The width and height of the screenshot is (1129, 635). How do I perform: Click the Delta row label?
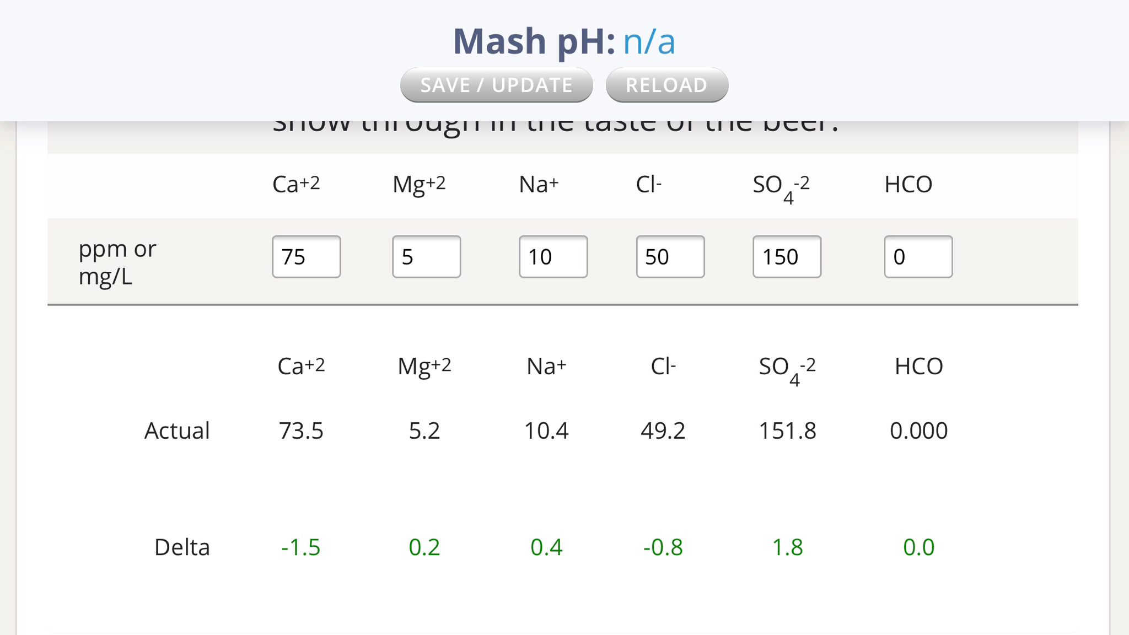pos(182,547)
